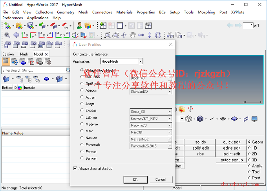
Task: Open the Standard3D Abaqus template dropdown
Action: 170,92
